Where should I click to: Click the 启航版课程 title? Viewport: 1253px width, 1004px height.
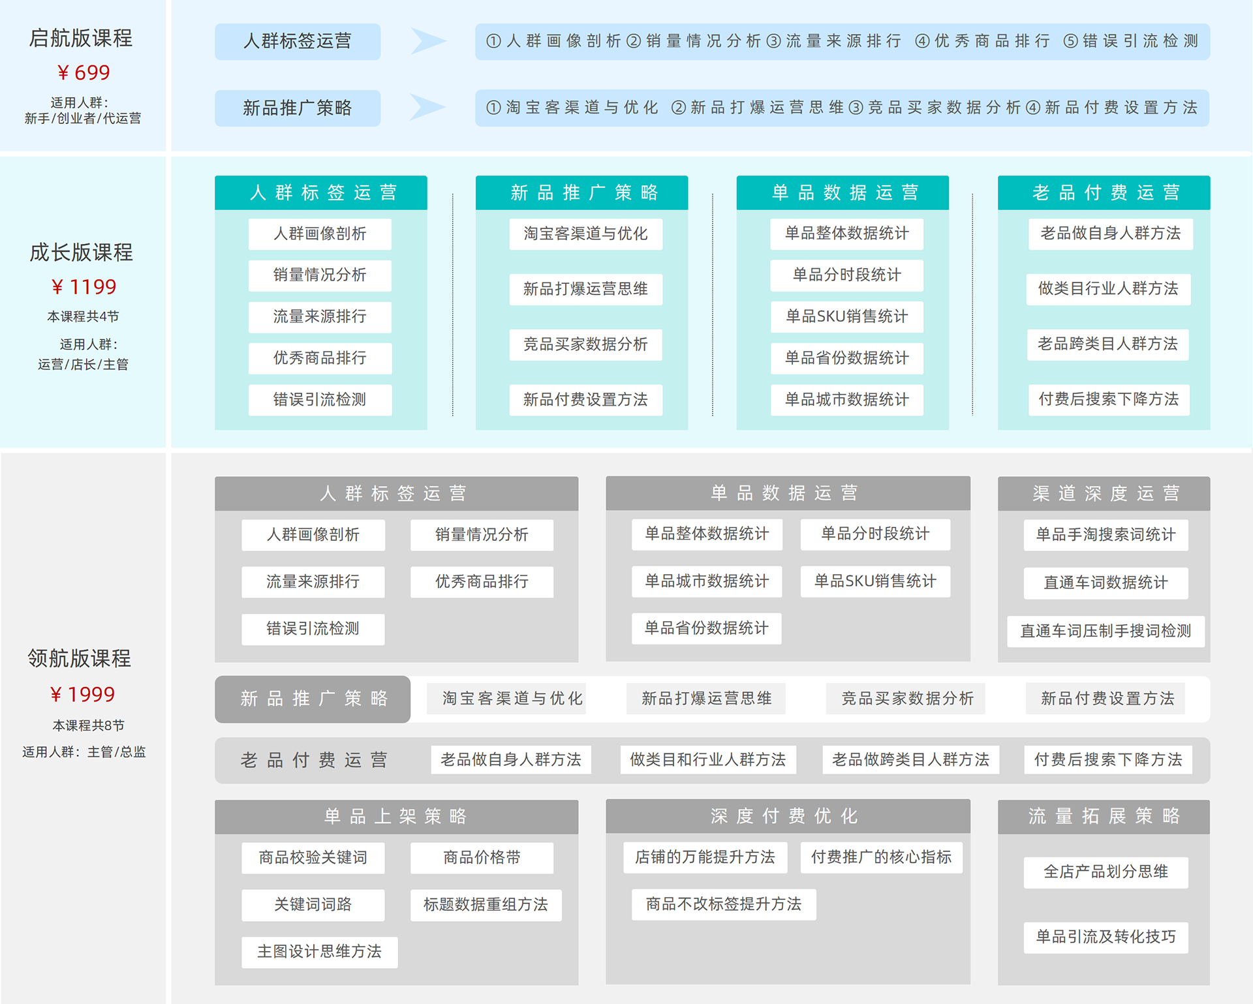coord(81,38)
